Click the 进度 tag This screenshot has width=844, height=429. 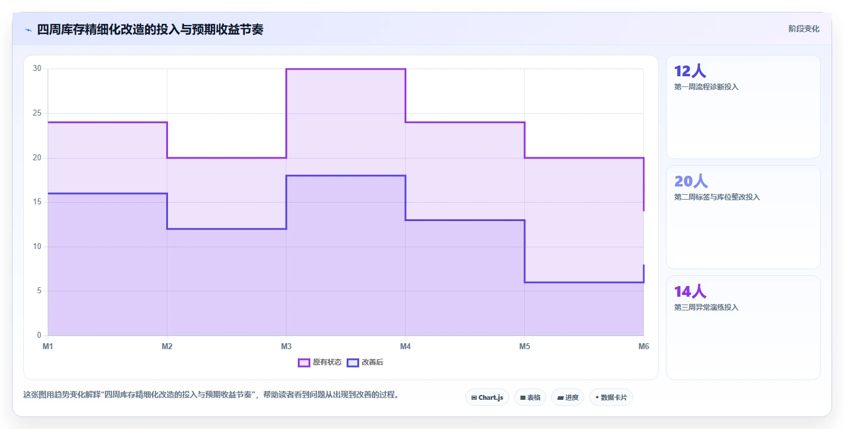pos(568,397)
